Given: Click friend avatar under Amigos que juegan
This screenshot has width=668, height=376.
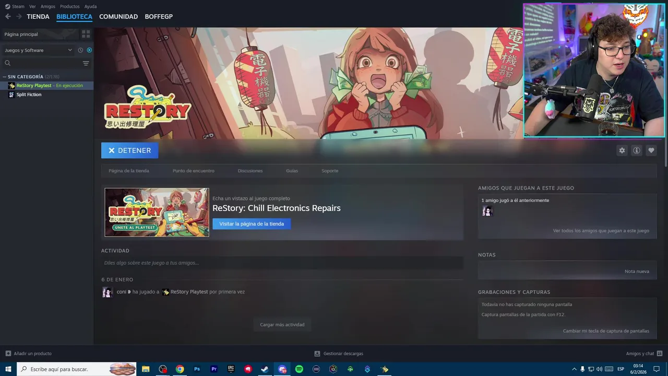Looking at the screenshot, I should coord(487,211).
